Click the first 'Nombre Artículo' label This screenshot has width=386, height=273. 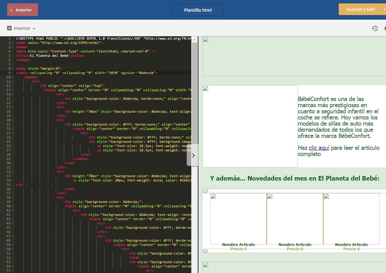pos(238,245)
